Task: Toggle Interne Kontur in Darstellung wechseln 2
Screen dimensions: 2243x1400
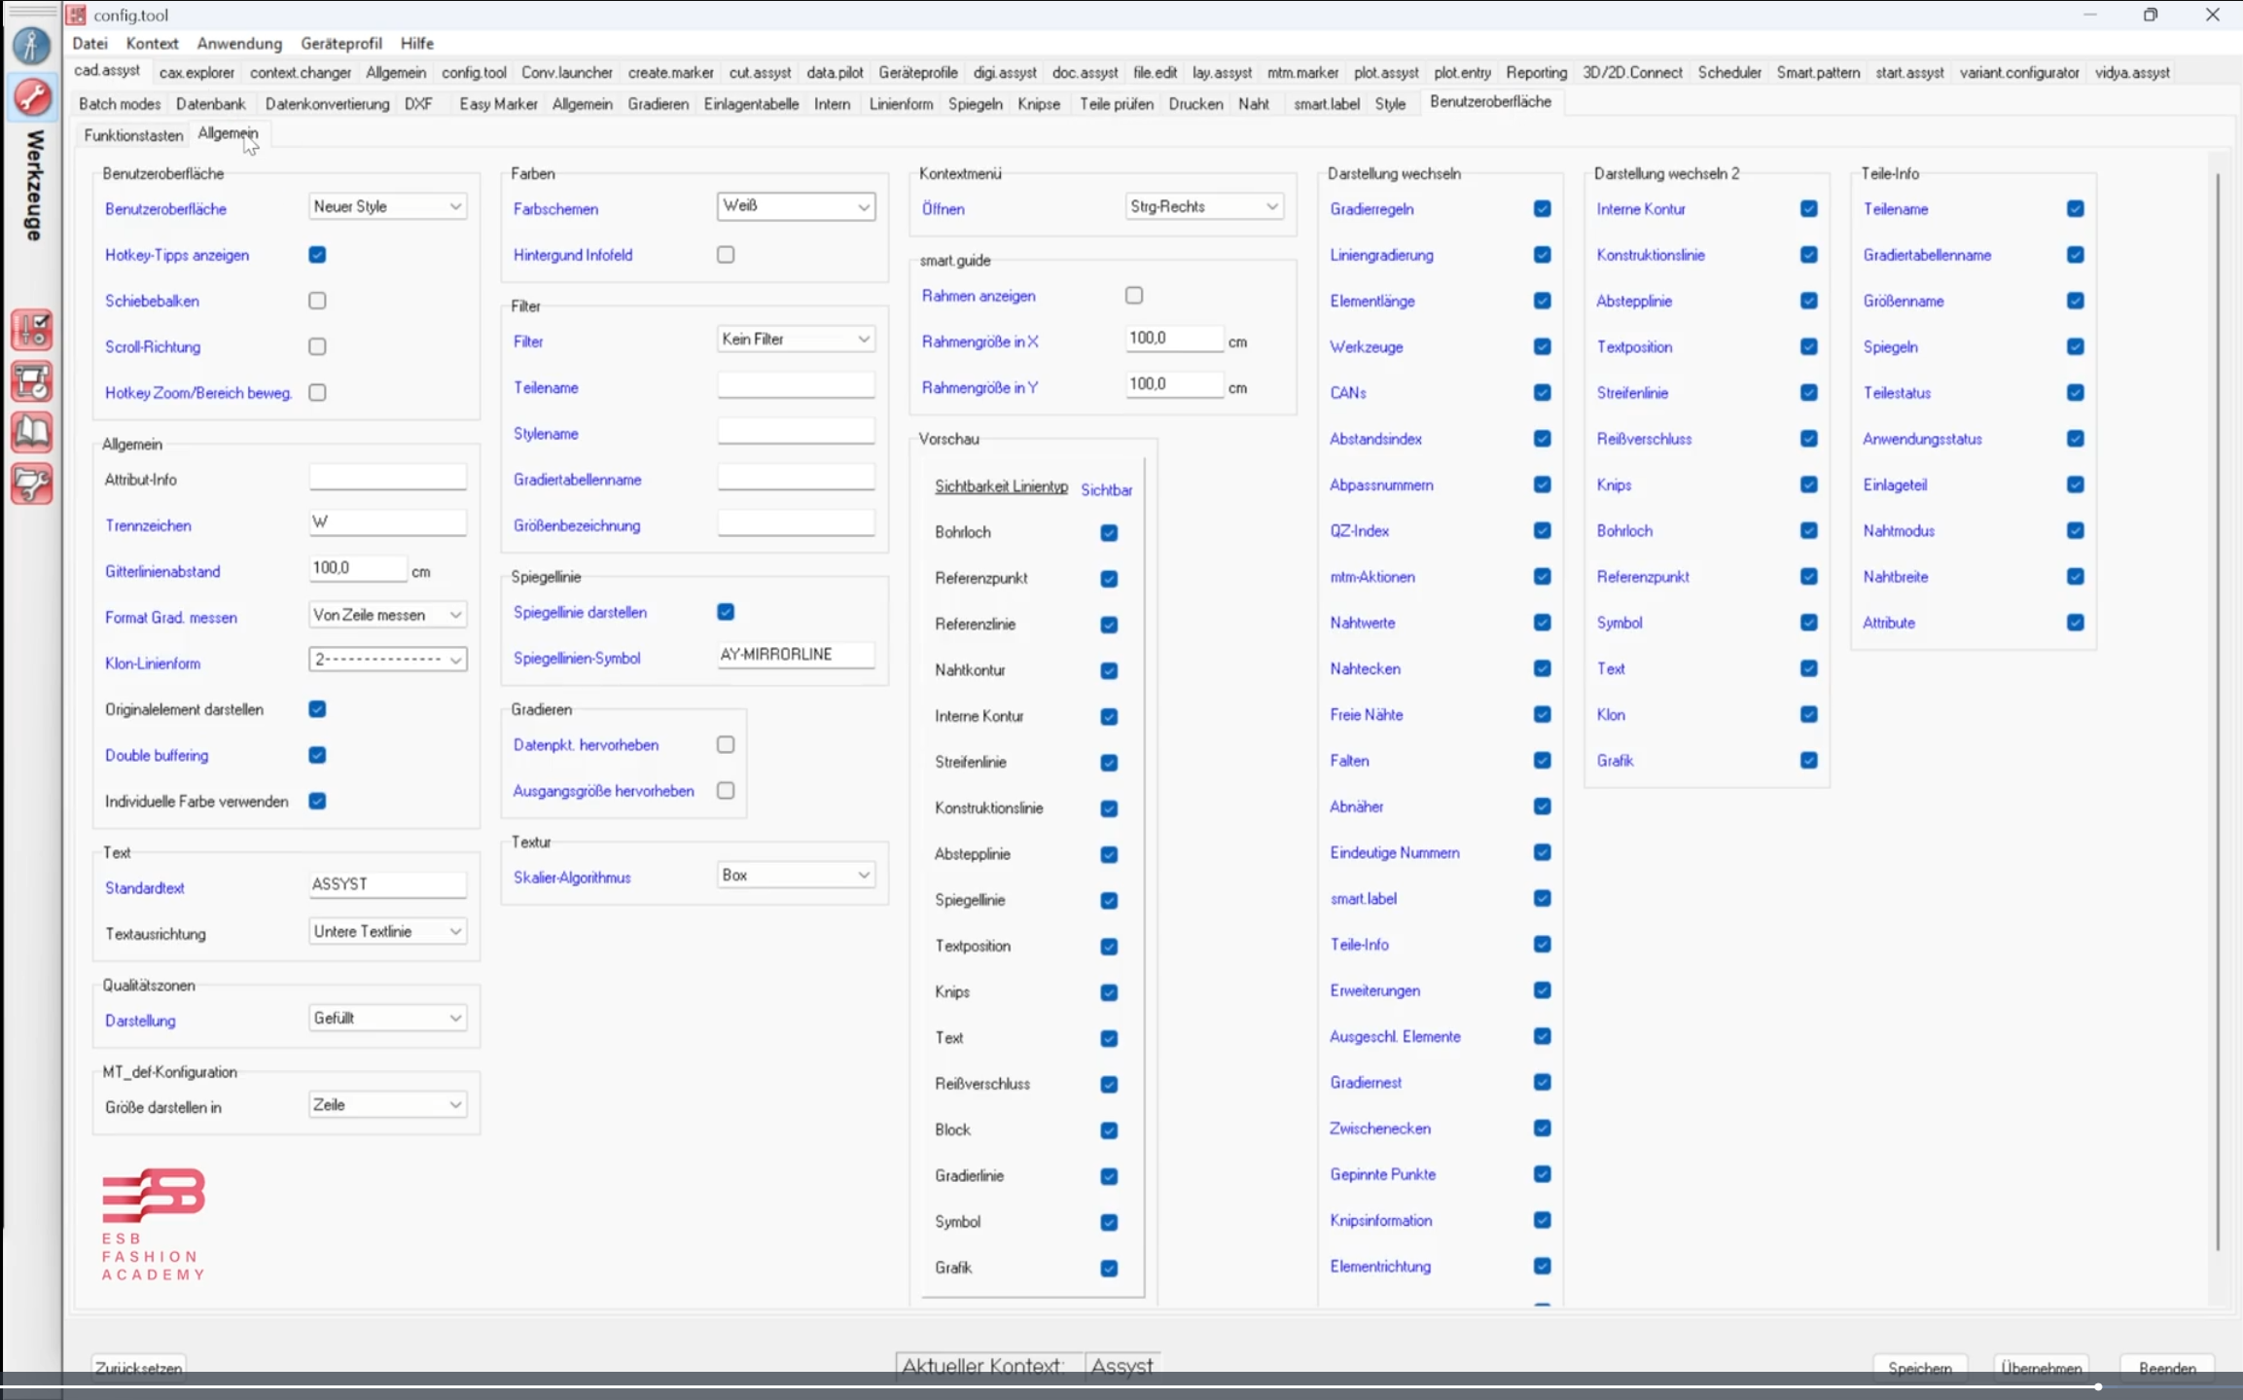Action: [x=1809, y=209]
